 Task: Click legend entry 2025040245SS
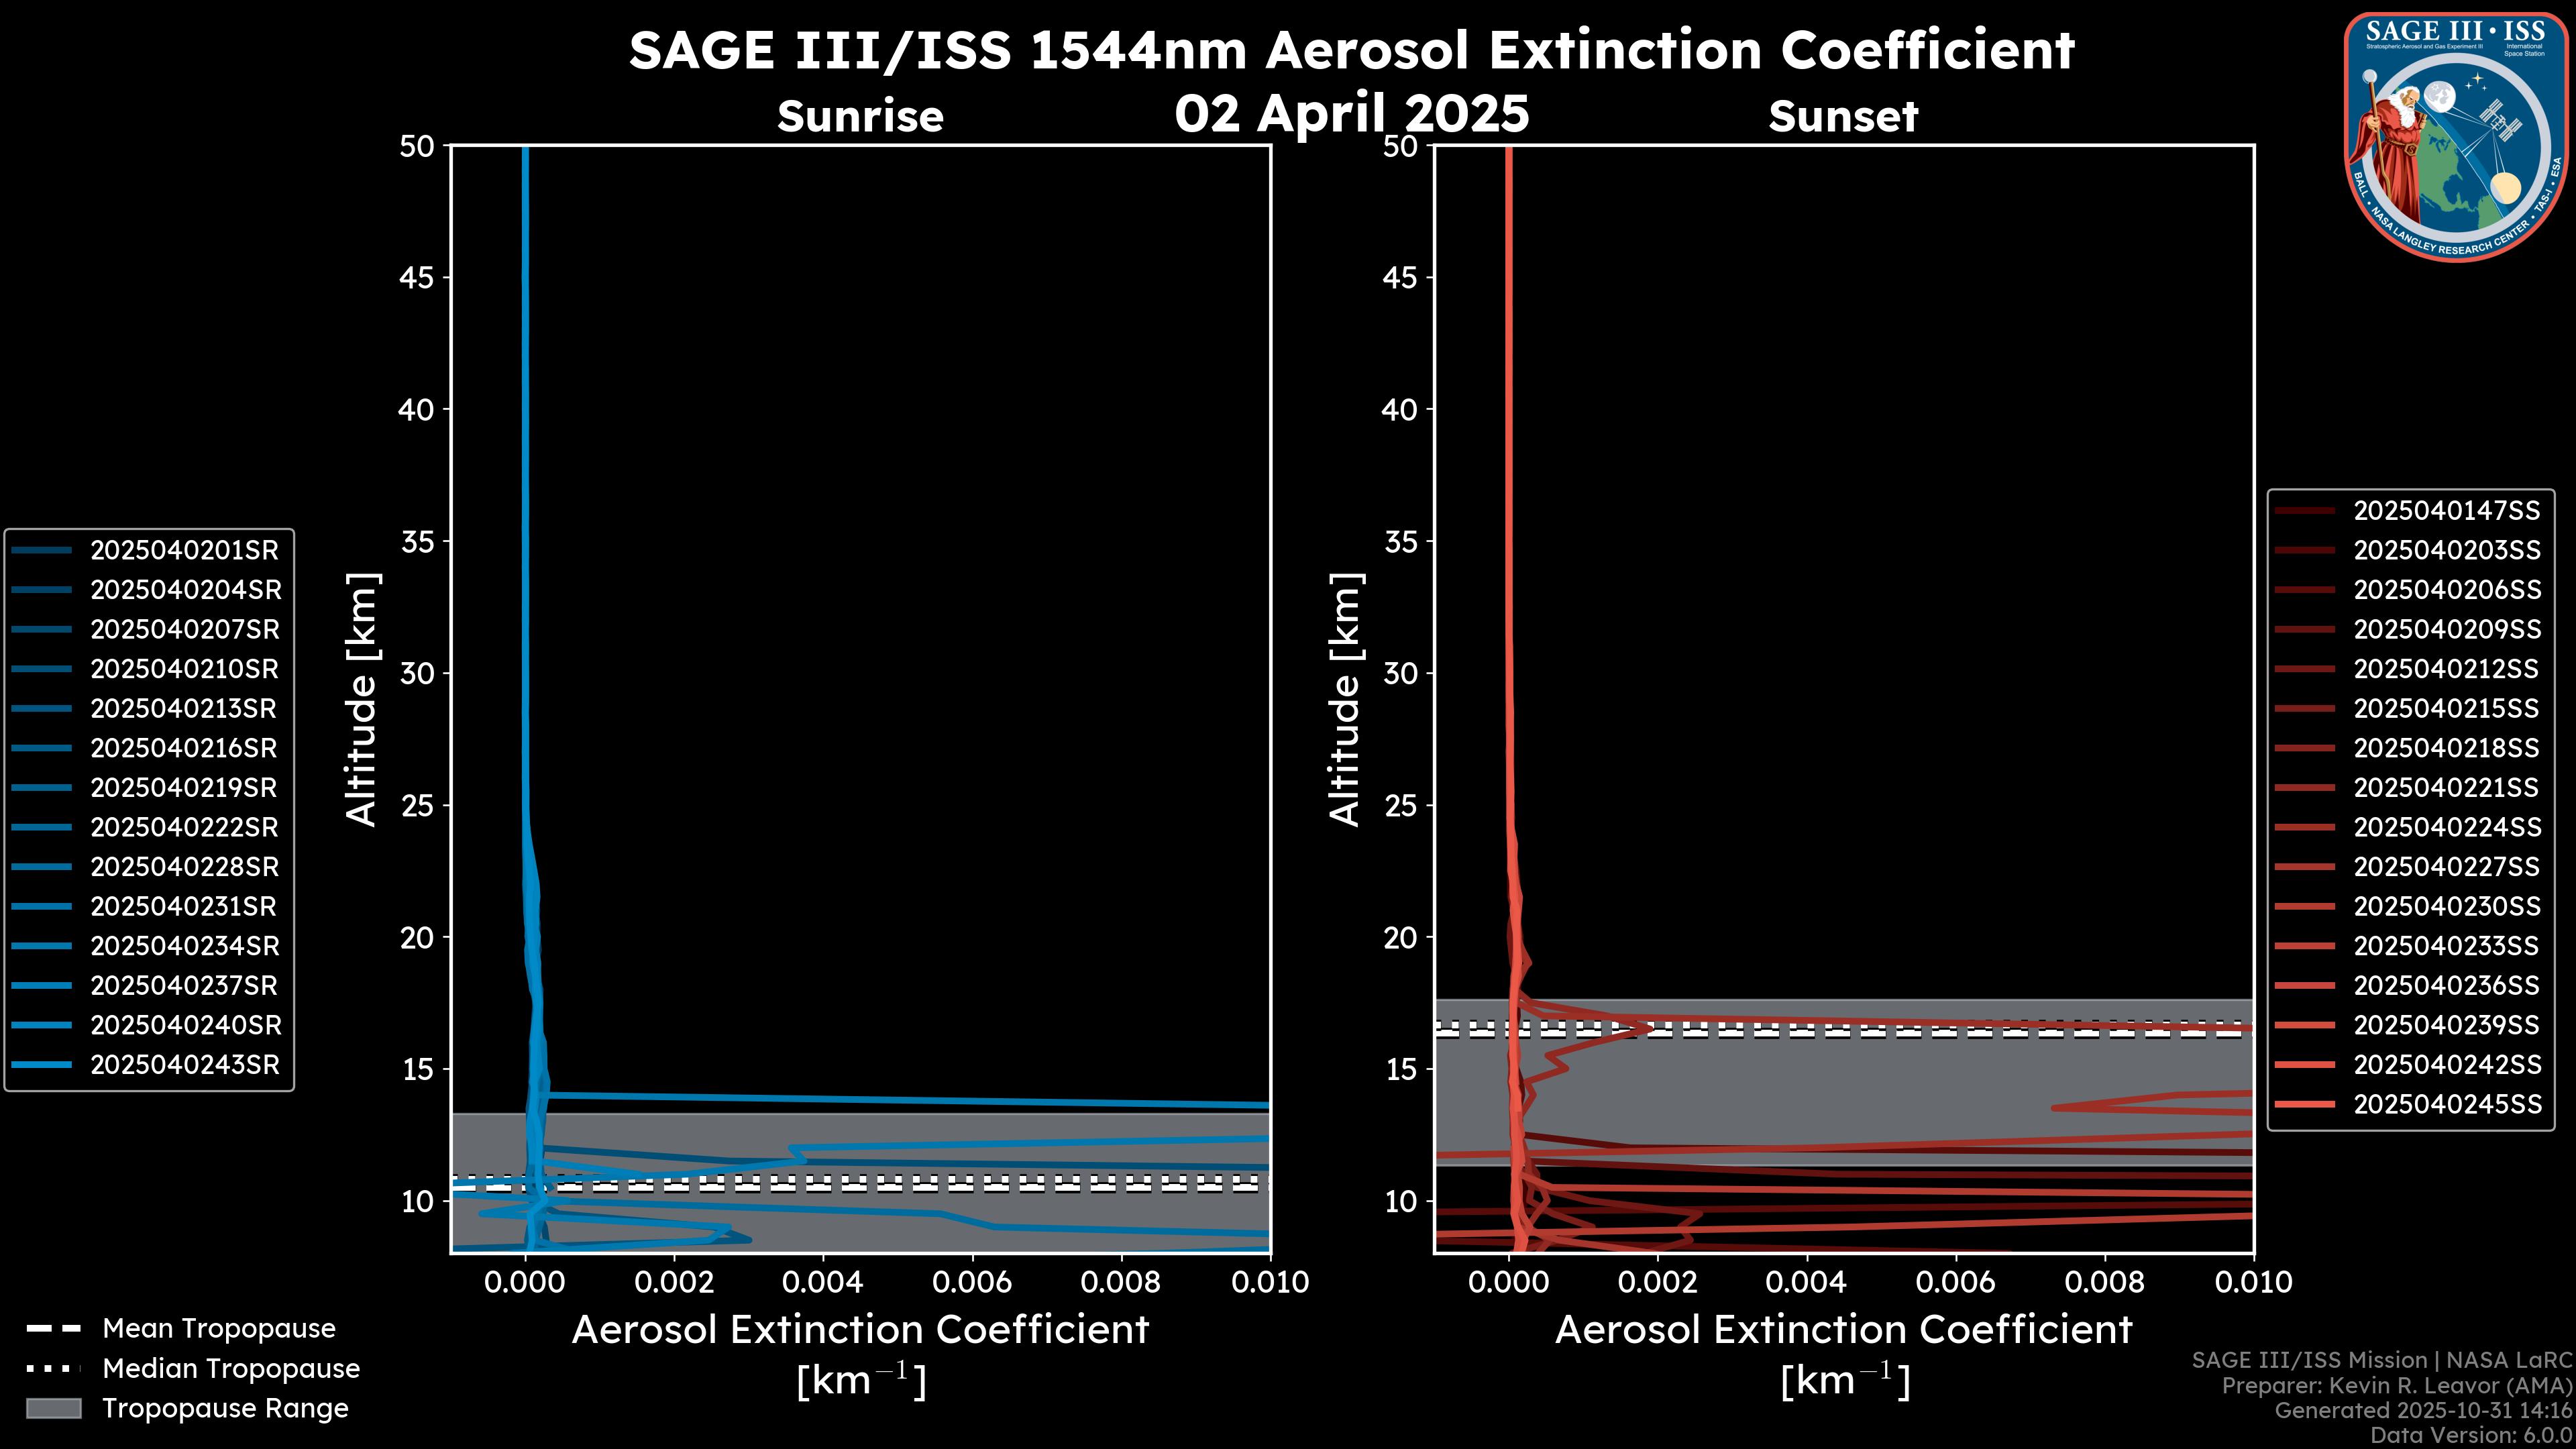pos(2446,1104)
